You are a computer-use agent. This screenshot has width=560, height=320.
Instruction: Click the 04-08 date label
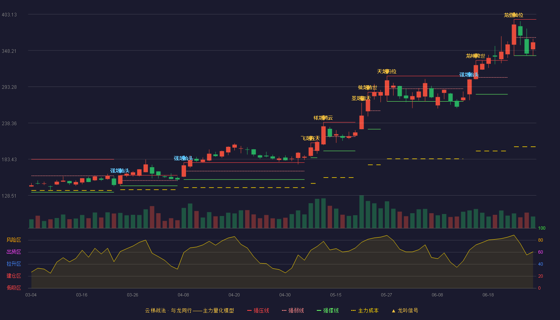183,295
